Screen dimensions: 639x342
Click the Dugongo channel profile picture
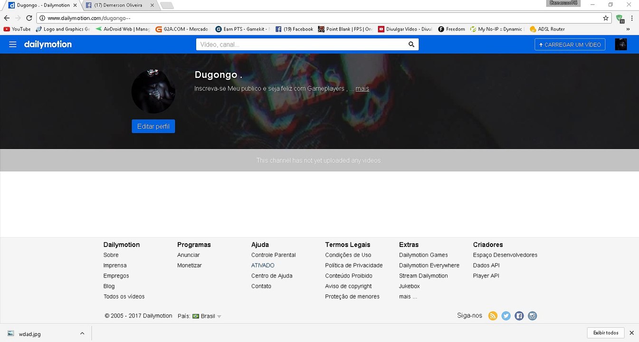tap(153, 91)
